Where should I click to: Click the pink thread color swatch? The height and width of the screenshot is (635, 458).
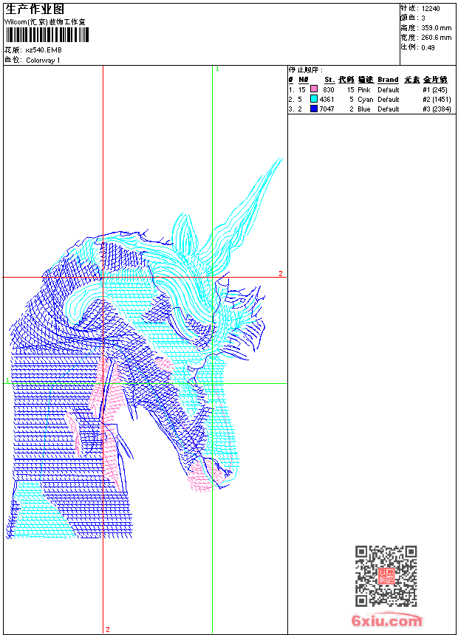pyautogui.click(x=314, y=89)
